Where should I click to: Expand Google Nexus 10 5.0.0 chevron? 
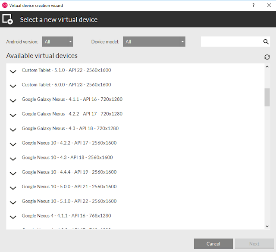13,188
